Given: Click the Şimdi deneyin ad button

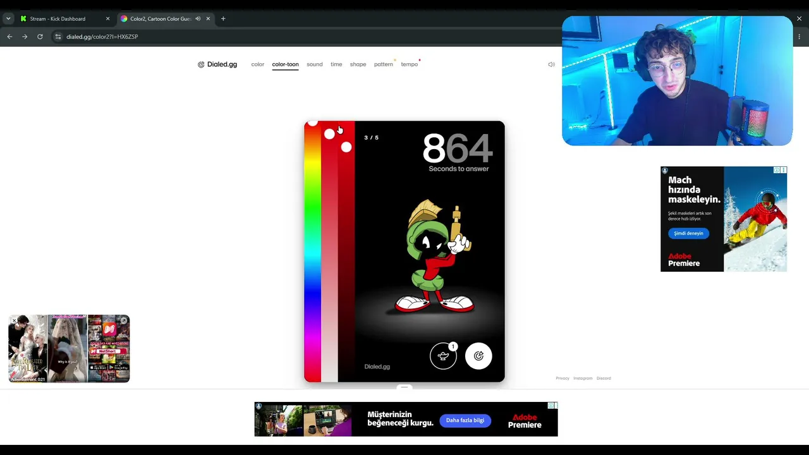Looking at the screenshot, I should tap(688, 233).
